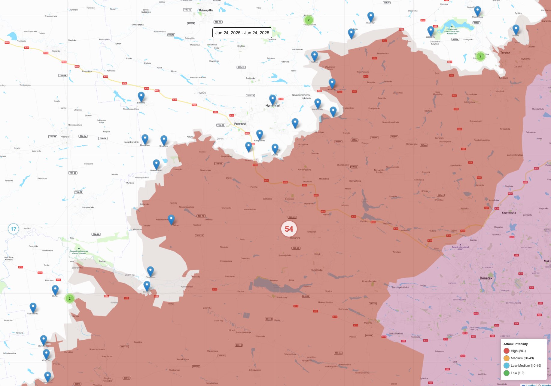The height and width of the screenshot is (386, 551).
Task: Open the pin above Novopavlivka near Pokrovsk
Action: 260,135
